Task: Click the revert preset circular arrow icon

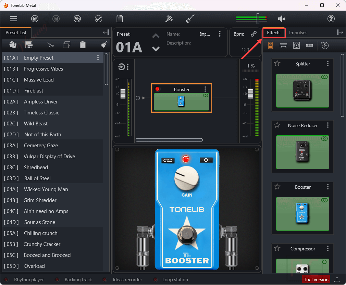Action: tap(77, 19)
